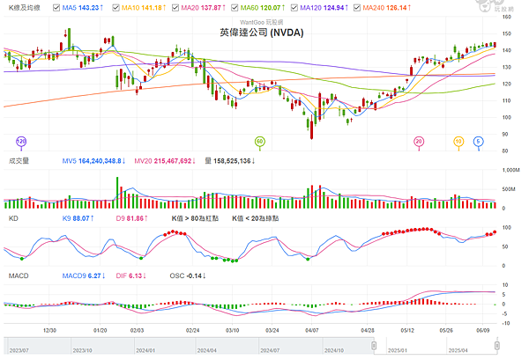Grab the right handle of range selector
This screenshot has height=360, width=529.
[x=497, y=346]
